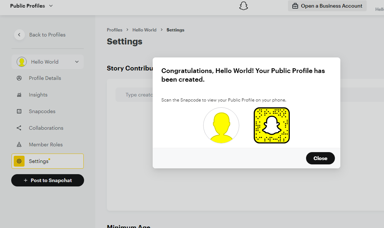Click the Snapchat ghost logo in header
384x228 pixels.
[244, 6]
